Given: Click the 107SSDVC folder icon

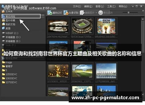Looking at the screenshot, I should [3, 82].
